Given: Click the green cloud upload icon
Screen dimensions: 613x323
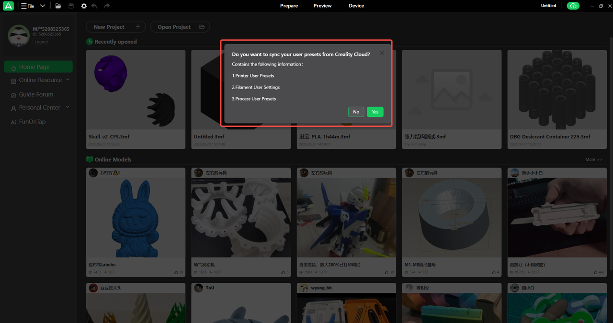Looking at the screenshot, I should (x=573, y=6).
